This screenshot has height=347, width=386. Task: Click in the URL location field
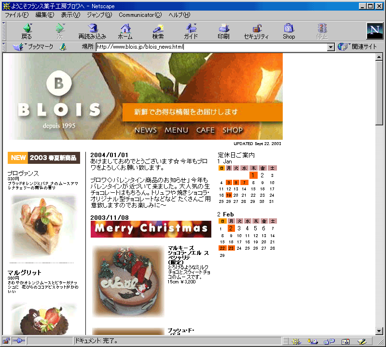pyautogui.click(x=212, y=47)
